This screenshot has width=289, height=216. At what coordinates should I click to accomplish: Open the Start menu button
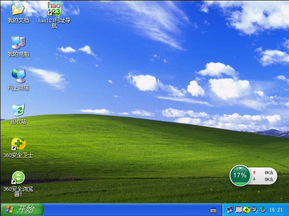22,209
